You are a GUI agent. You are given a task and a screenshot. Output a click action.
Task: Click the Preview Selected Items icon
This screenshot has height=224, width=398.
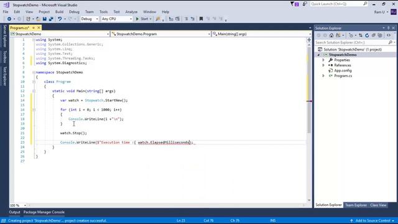(x=389, y=35)
